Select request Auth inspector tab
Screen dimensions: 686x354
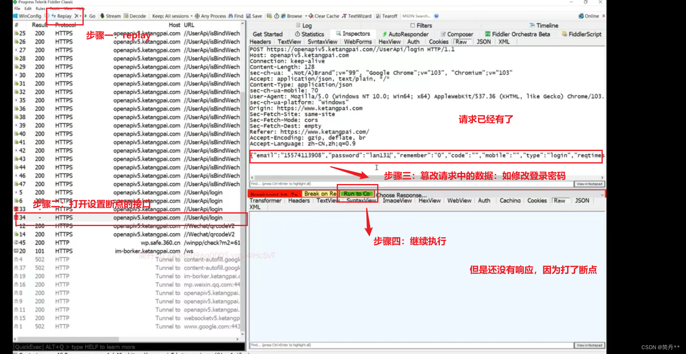413,42
